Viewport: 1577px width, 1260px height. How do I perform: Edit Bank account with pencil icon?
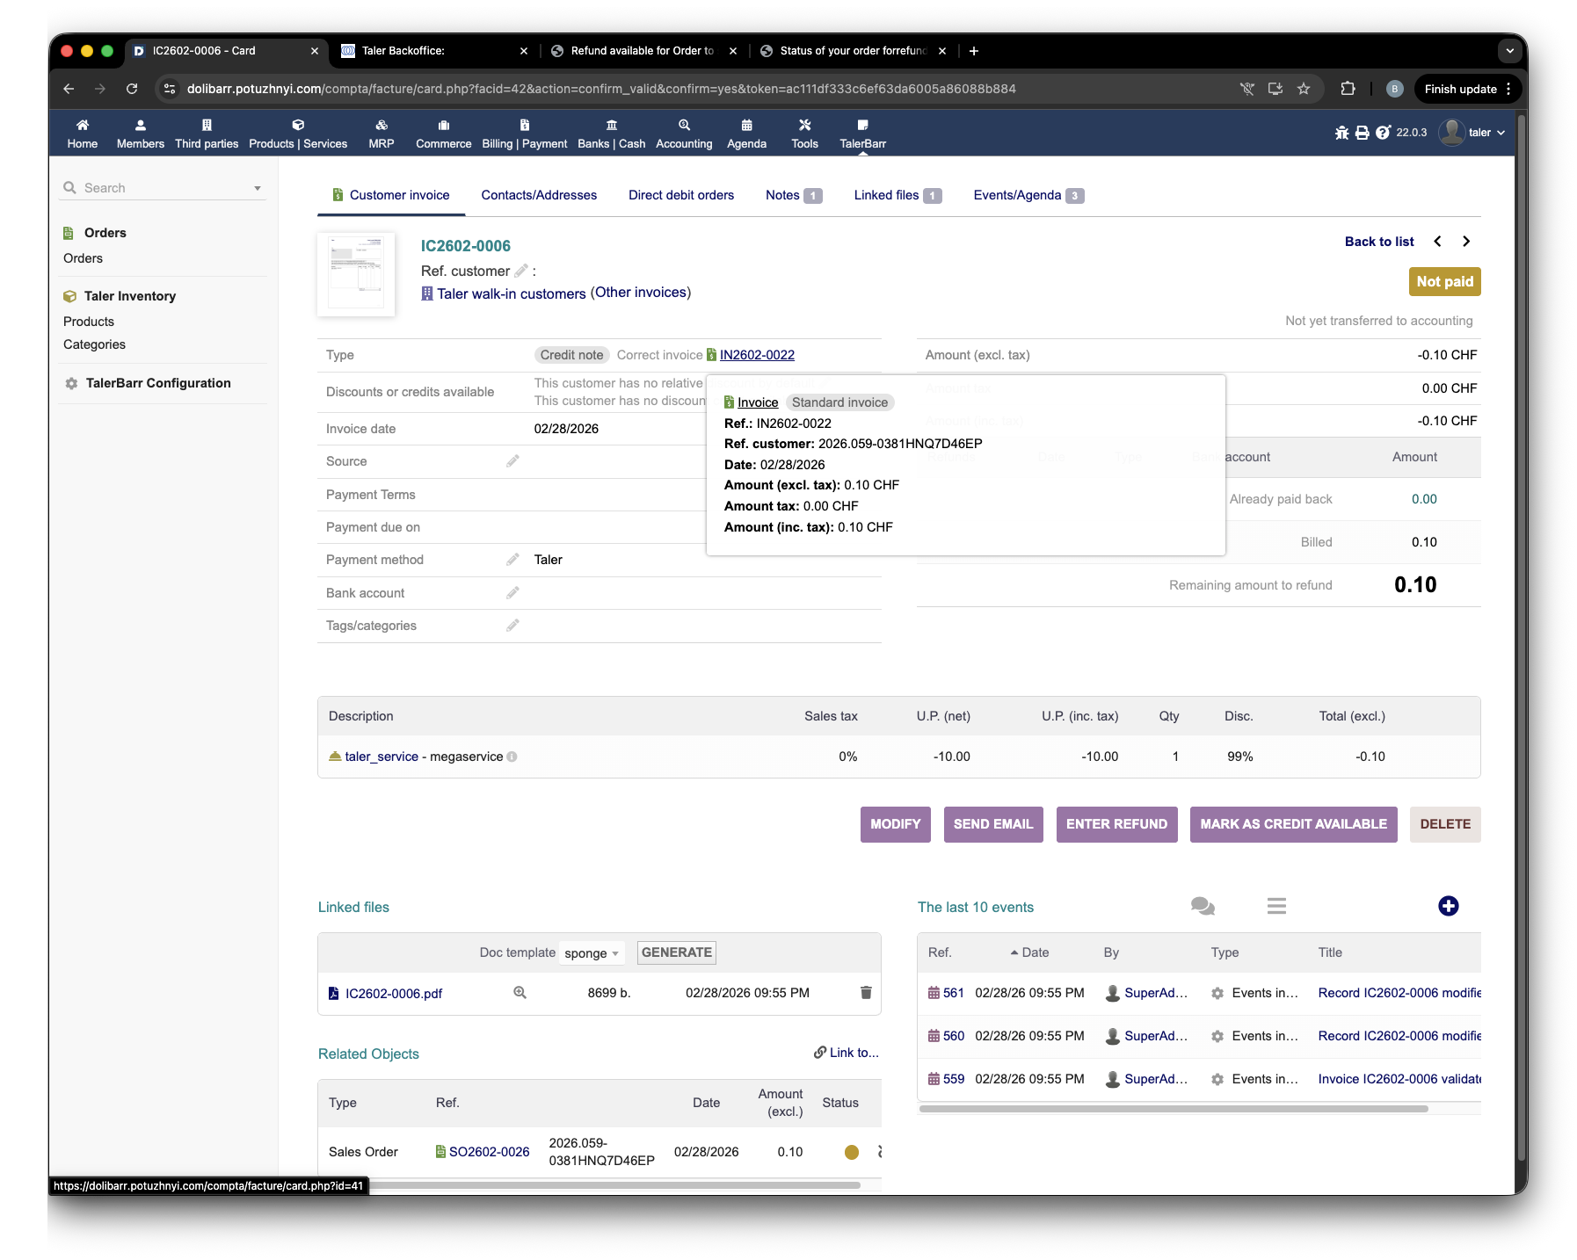512,593
